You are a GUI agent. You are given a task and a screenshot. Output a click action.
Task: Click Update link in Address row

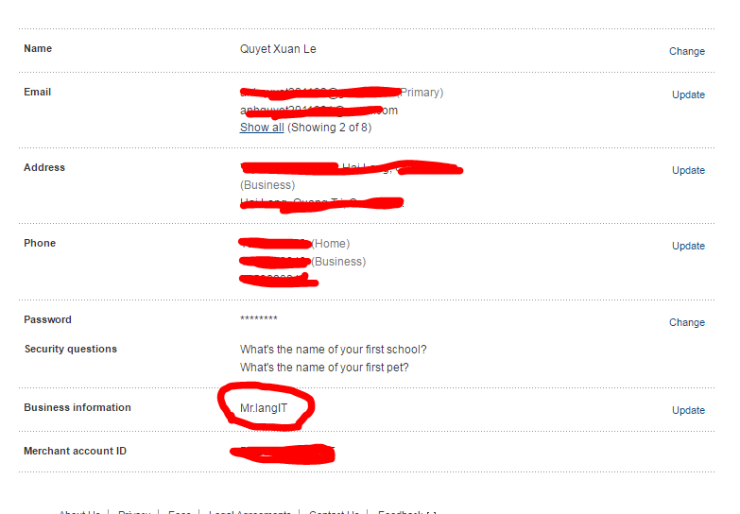(688, 170)
